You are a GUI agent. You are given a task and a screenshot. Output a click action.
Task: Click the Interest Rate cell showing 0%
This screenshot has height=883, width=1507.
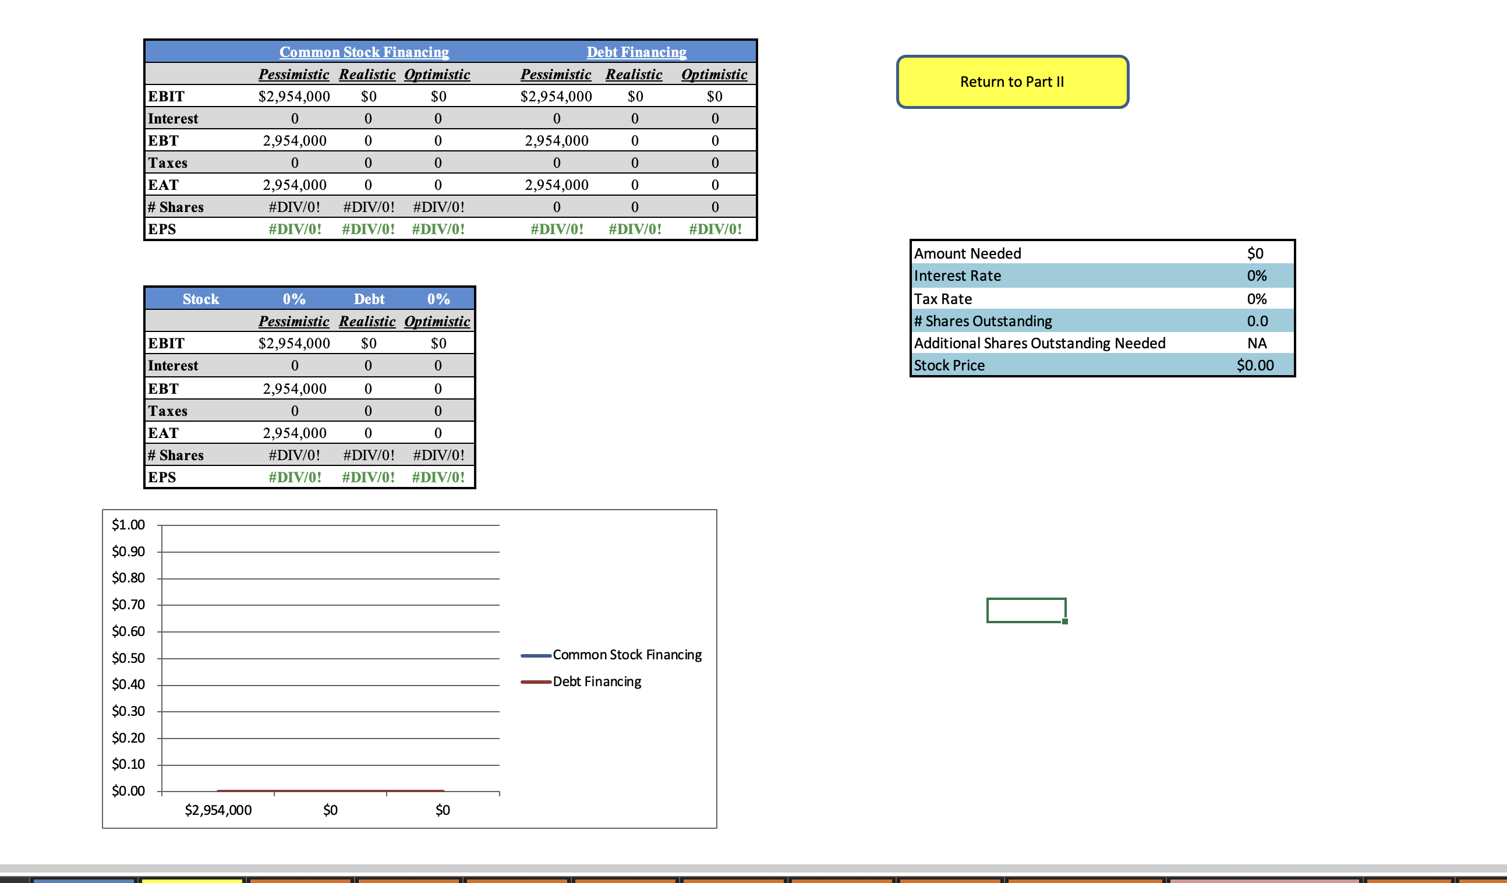(x=1257, y=275)
